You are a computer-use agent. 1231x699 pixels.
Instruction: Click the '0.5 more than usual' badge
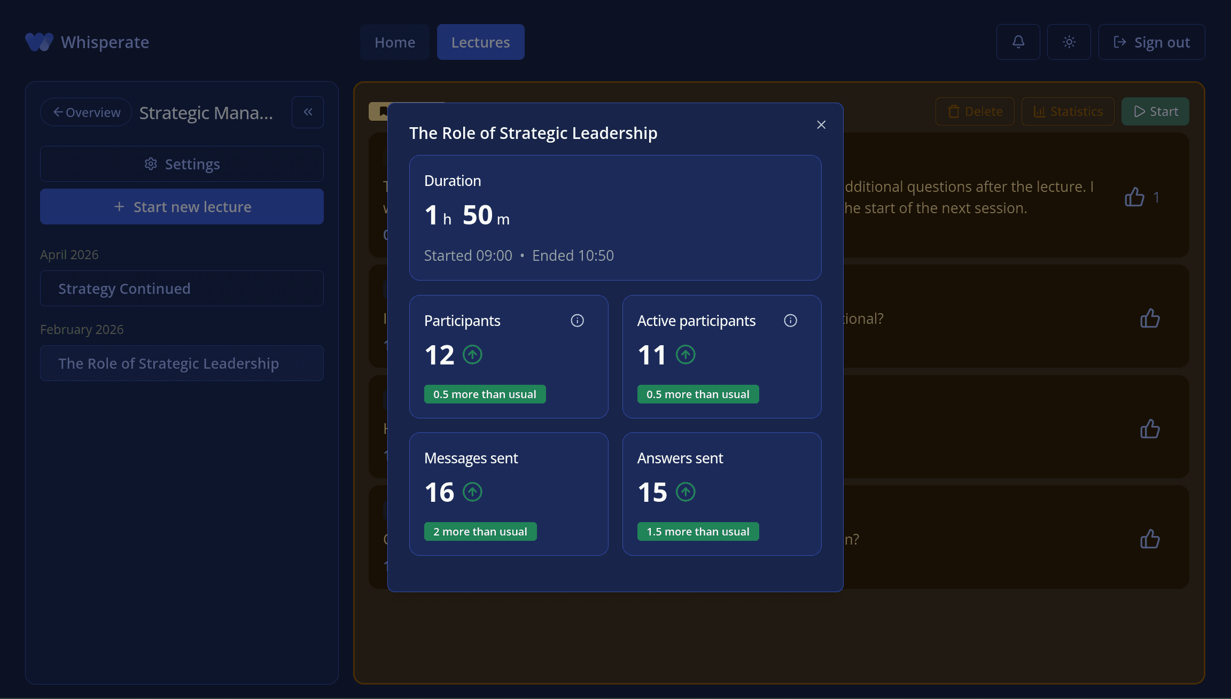(484, 394)
